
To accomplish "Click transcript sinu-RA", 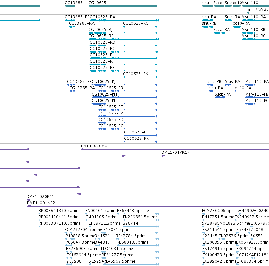I will 209,17.
